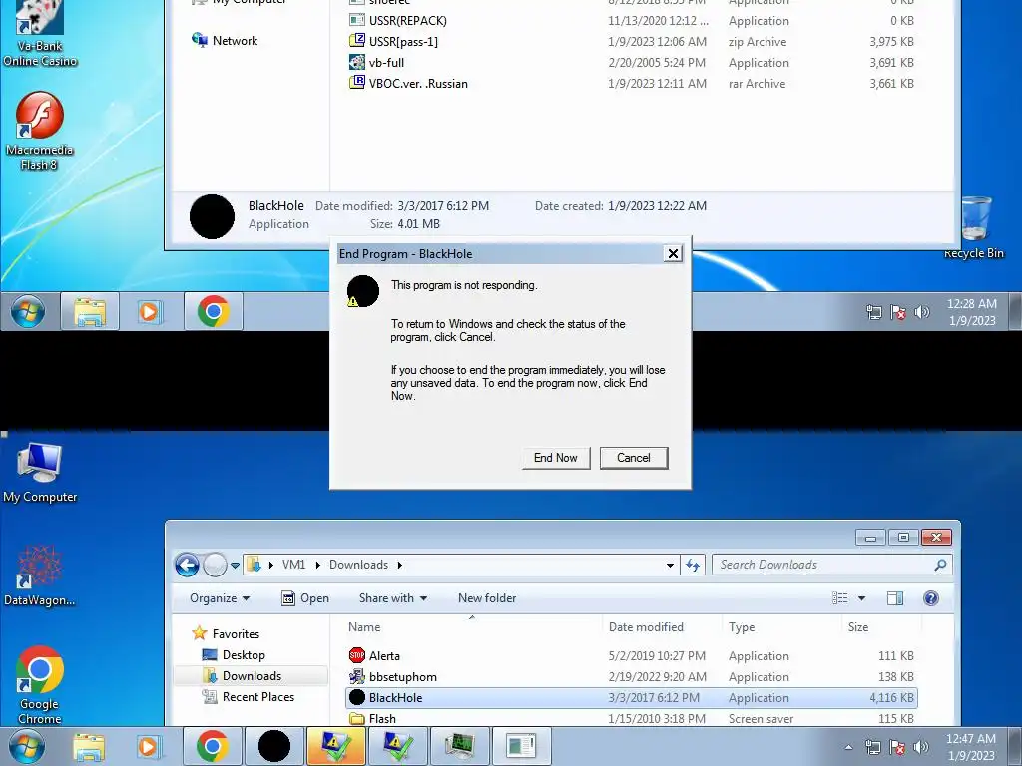Close the End Program - BlackHole dialog
The height and width of the screenshot is (766, 1022).
pos(673,254)
